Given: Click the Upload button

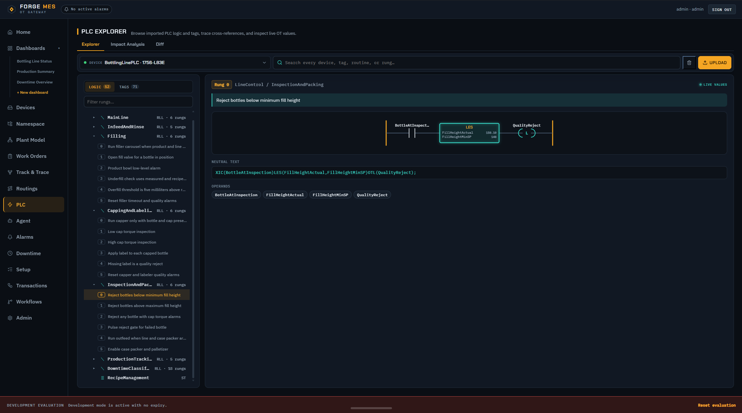Looking at the screenshot, I should 714,63.
